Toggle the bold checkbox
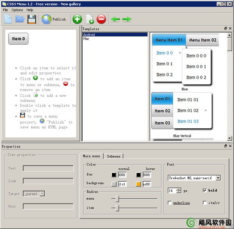 click(x=205, y=190)
